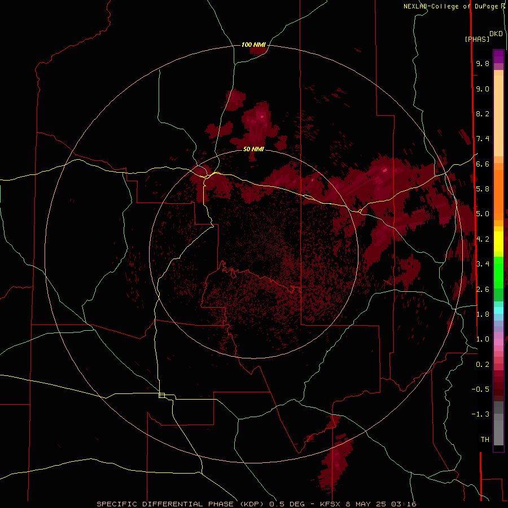The image size is (508, 508).
Task: Click the 0.2 value on color scale
Action: pos(483,365)
